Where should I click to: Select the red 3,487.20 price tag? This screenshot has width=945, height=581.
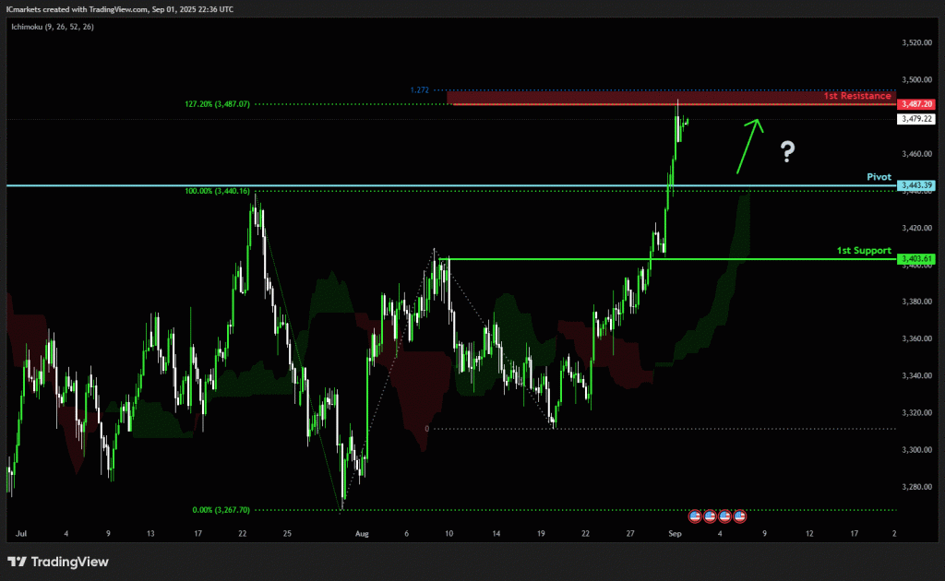click(916, 104)
